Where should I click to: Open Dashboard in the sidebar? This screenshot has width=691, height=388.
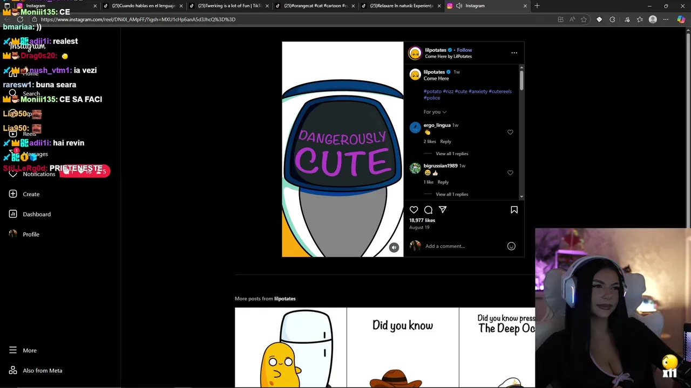pyautogui.click(x=30, y=214)
